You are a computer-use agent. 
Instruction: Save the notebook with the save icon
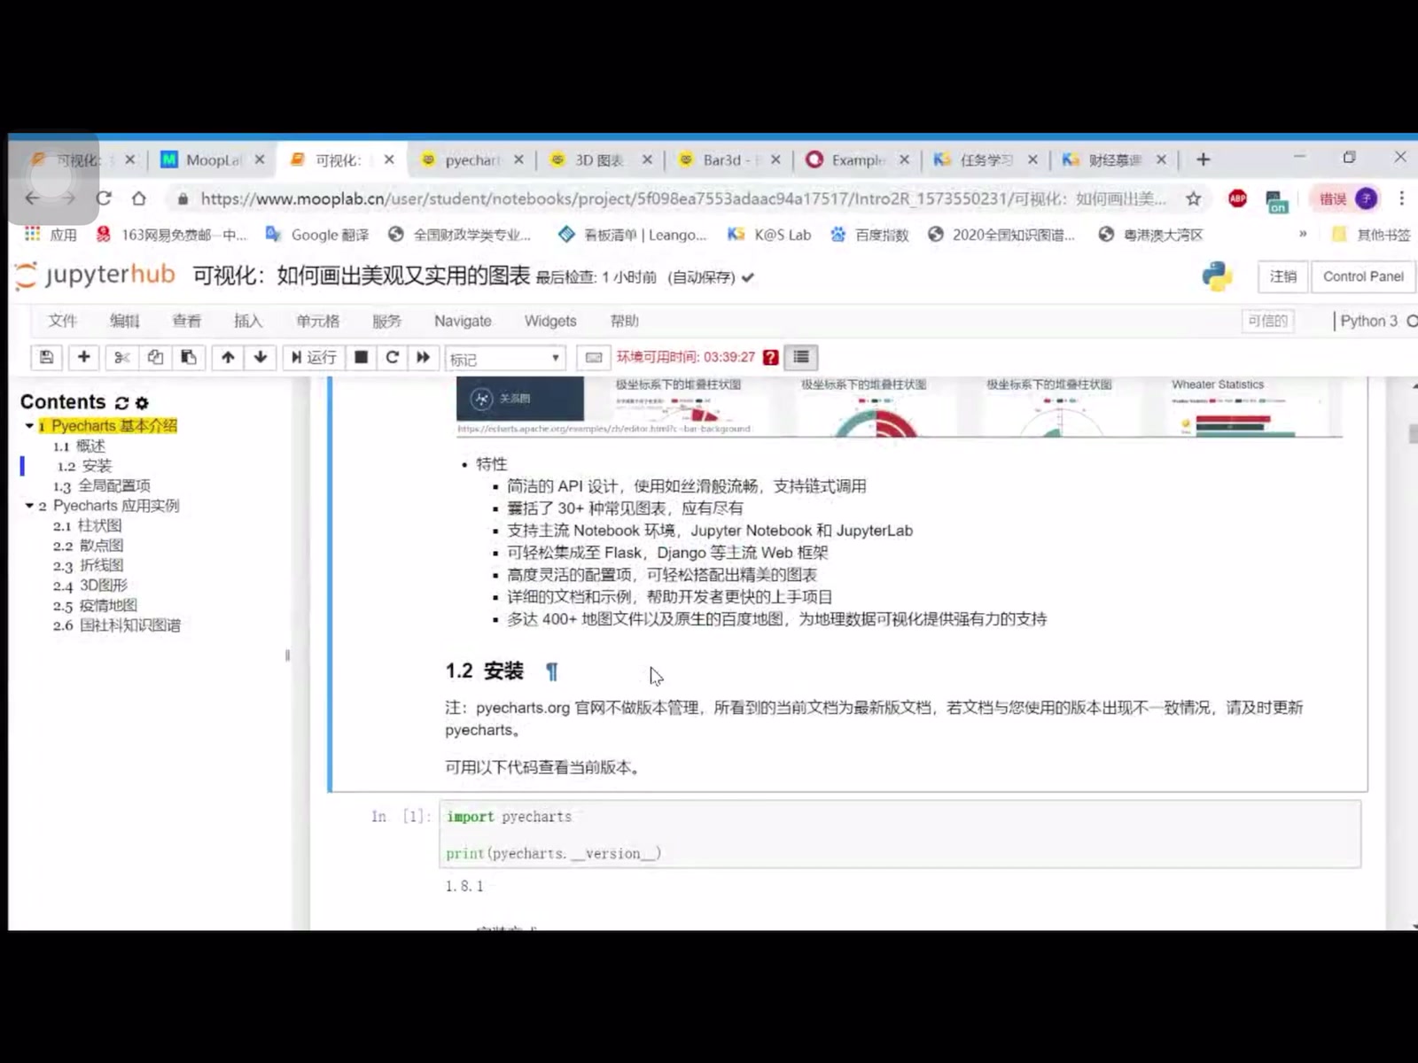pos(46,357)
